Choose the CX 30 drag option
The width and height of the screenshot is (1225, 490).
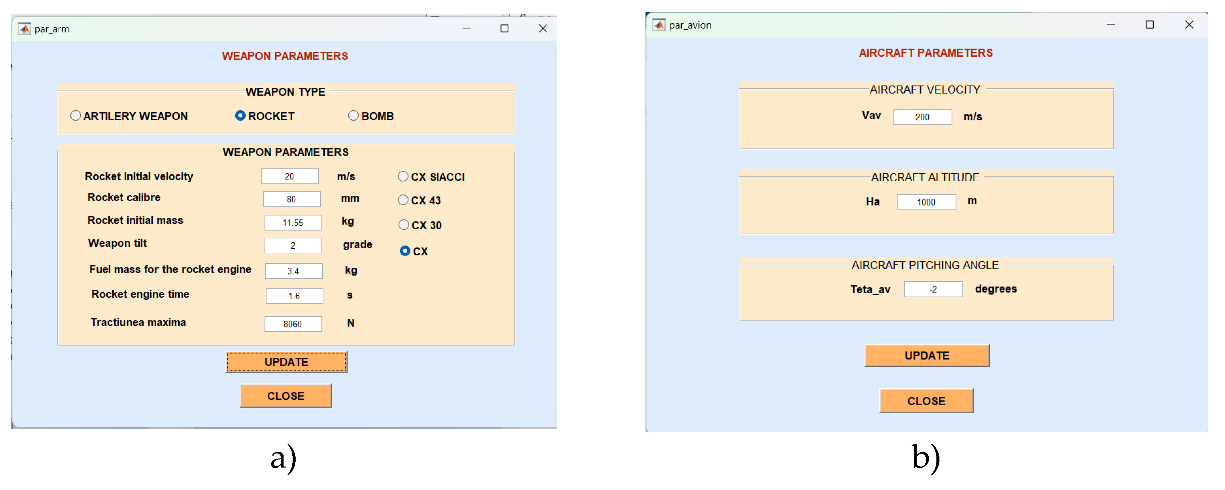pyautogui.click(x=403, y=225)
